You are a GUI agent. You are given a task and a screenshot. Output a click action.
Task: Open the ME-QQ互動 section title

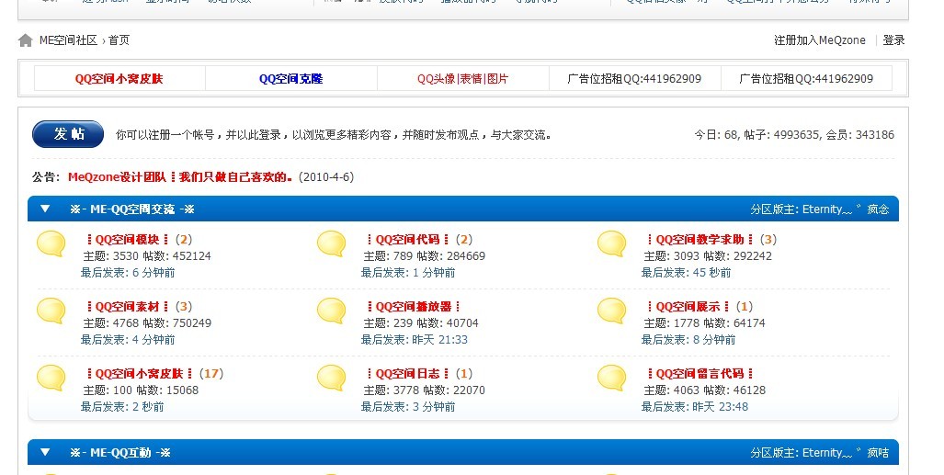point(120,453)
